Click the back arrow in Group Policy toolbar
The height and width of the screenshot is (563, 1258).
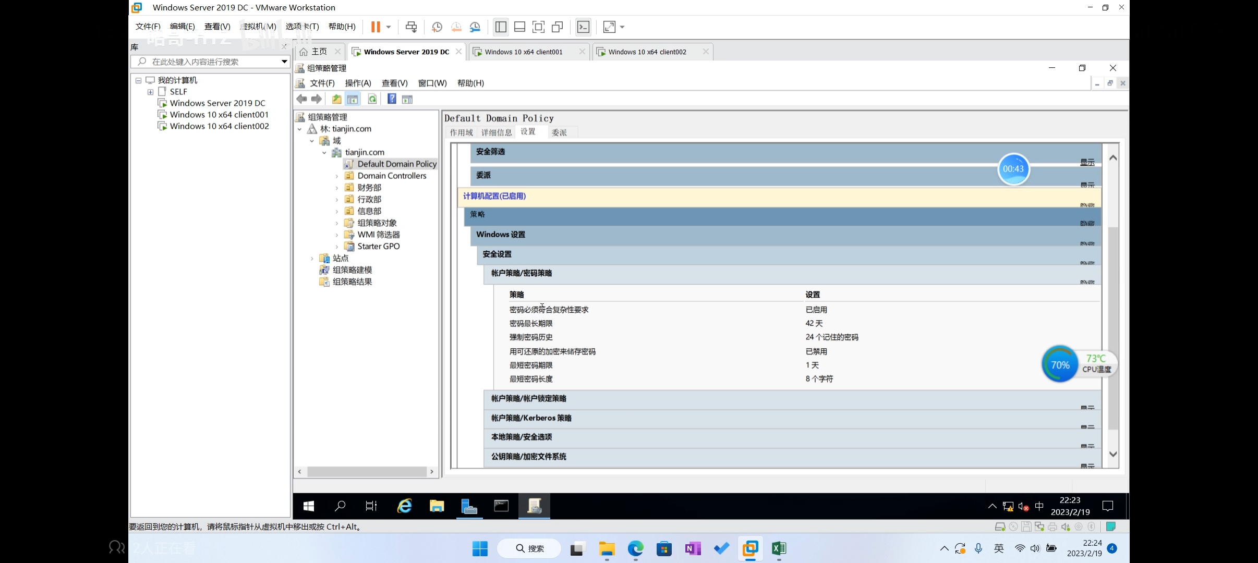(301, 99)
